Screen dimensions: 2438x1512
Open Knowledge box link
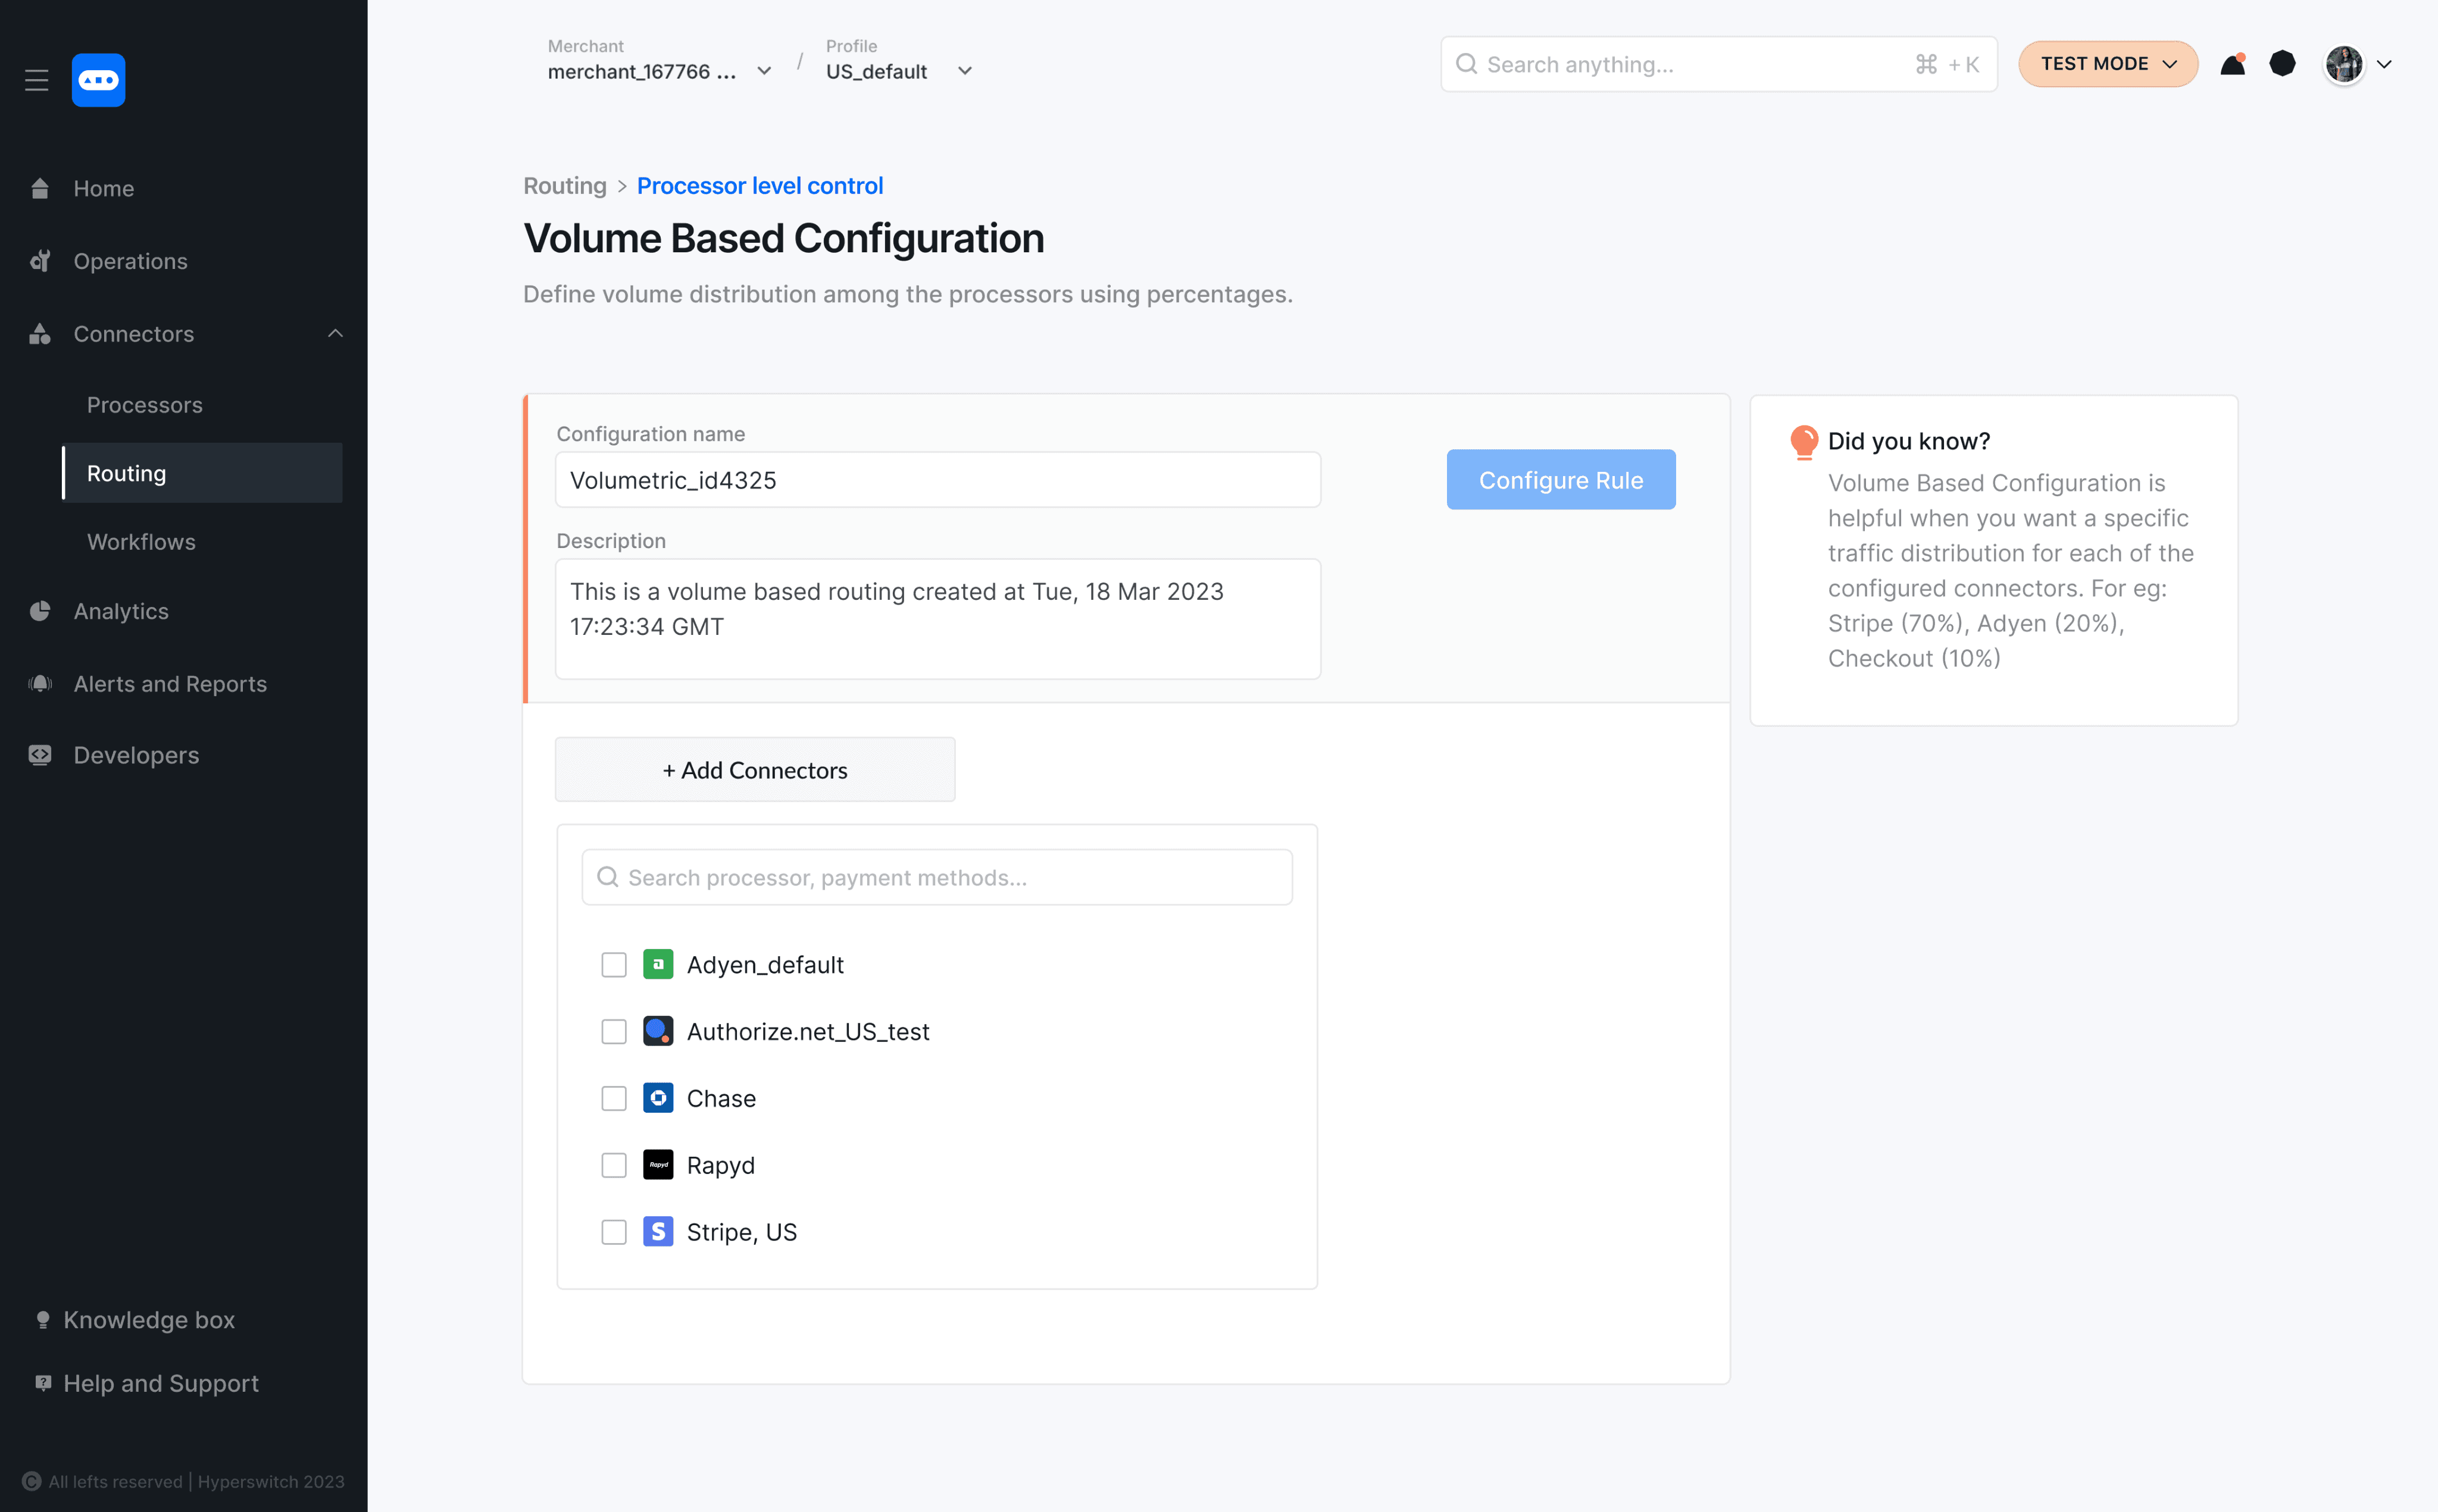[149, 1320]
